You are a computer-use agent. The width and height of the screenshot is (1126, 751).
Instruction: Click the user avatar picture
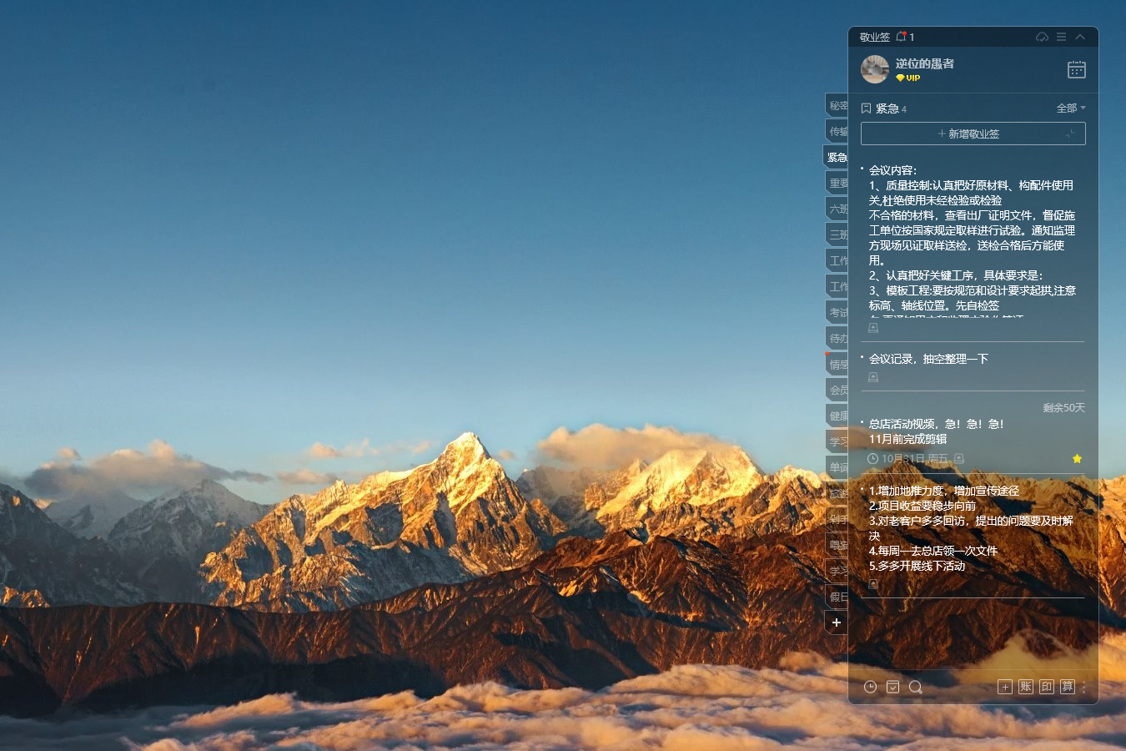click(875, 69)
